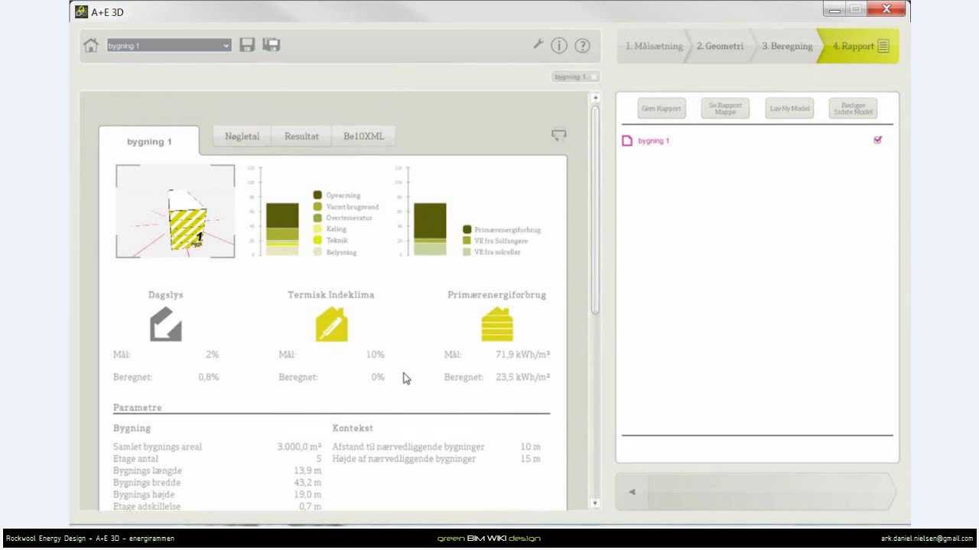
Task: Click the Teknik legend color swatch
Action: coord(317,240)
